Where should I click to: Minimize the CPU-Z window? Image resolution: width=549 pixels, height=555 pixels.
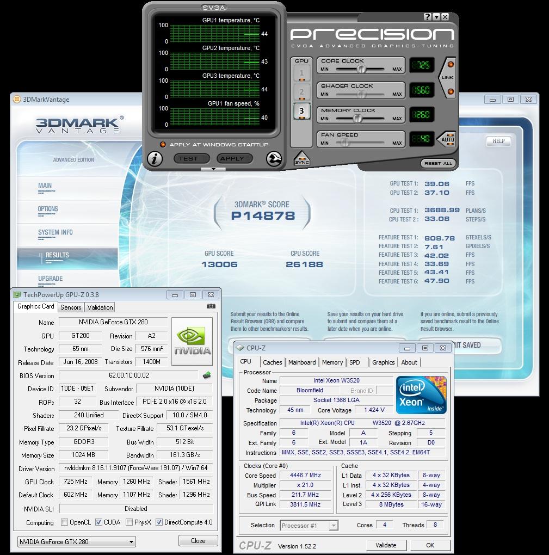click(407, 348)
